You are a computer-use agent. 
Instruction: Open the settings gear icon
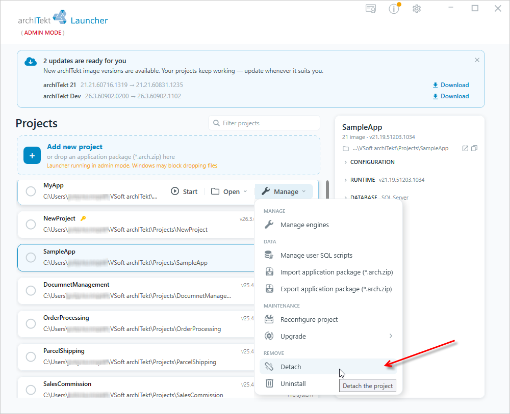tap(417, 9)
